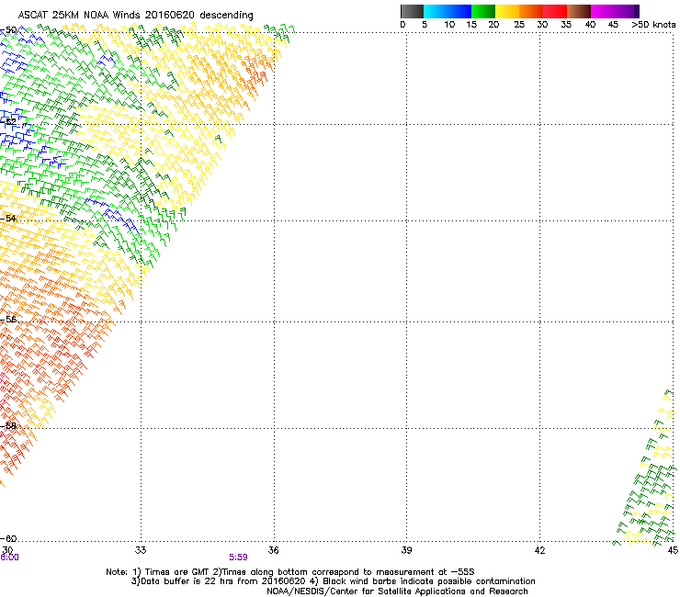Click the brown 35-40 knots color segment

[579, 11]
